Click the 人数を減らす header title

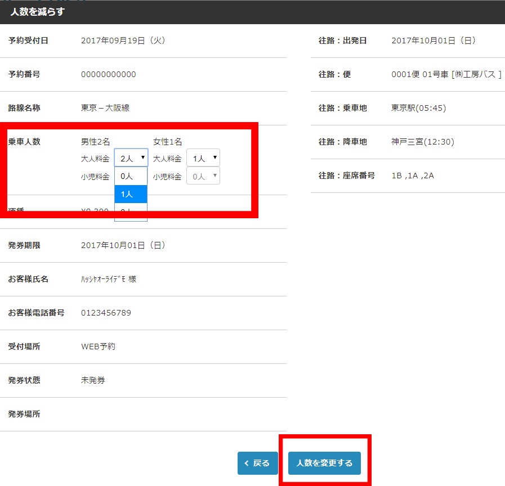(x=37, y=12)
